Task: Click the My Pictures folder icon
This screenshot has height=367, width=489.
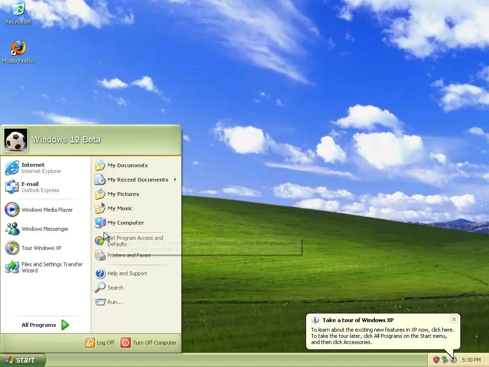Action: click(x=100, y=194)
